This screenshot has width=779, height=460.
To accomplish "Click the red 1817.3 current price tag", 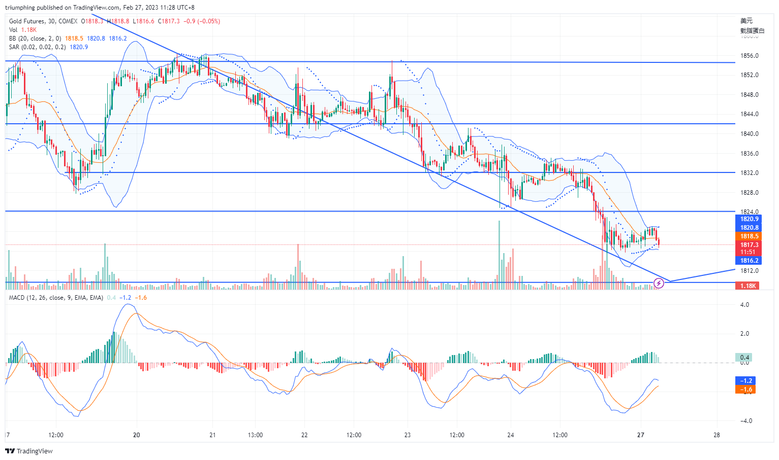I will click(x=749, y=245).
